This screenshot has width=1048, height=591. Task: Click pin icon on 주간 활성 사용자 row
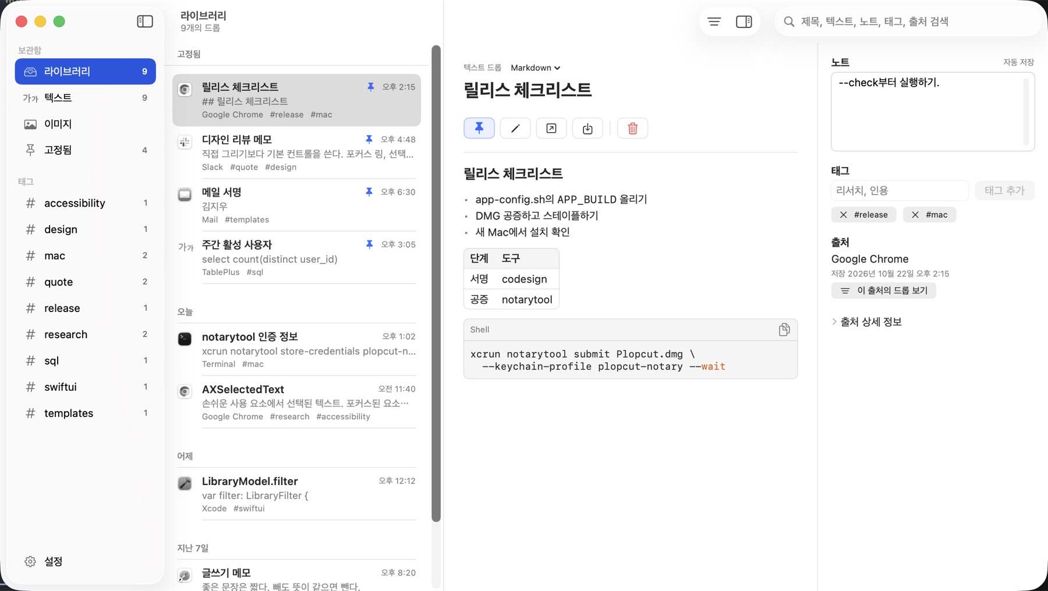click(369, 245)
